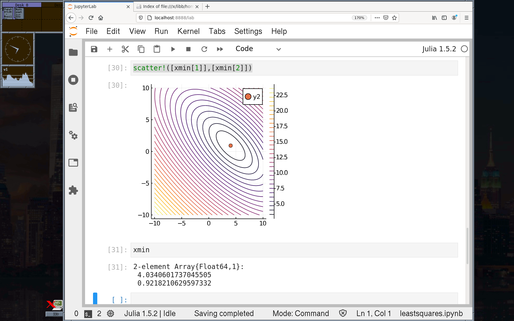Bookmark this page with the star icon
Screen dimensions: 514x321
[x=394, y=18]
